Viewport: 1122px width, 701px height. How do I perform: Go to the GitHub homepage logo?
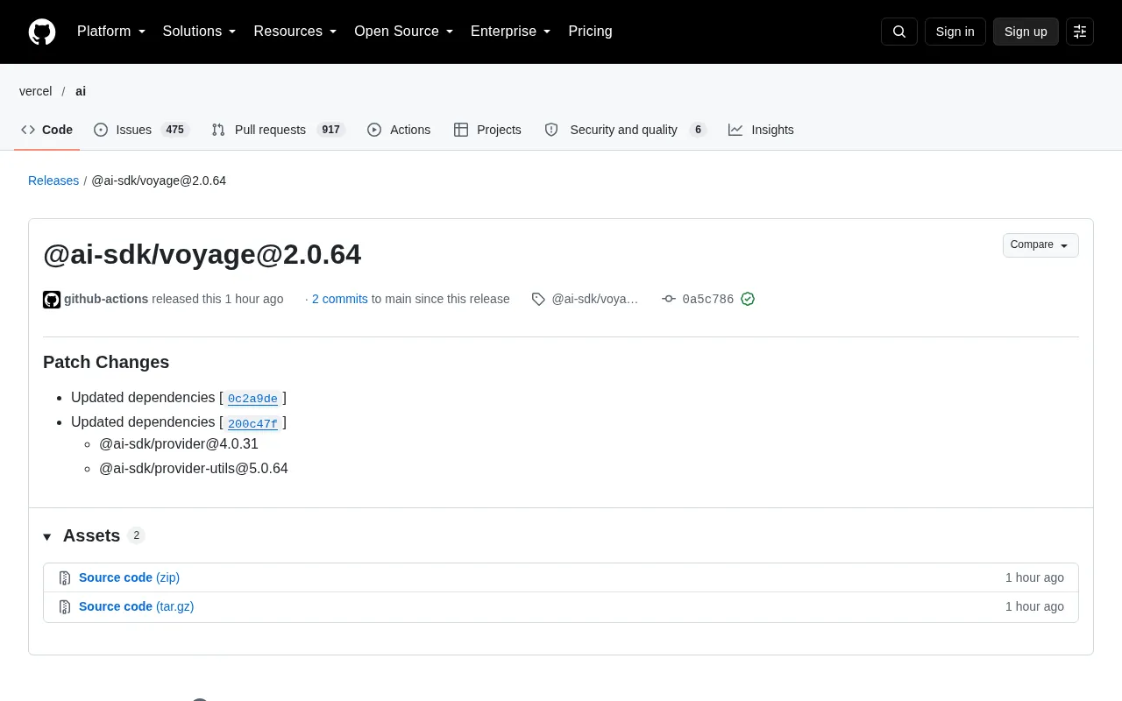point(42,32)
